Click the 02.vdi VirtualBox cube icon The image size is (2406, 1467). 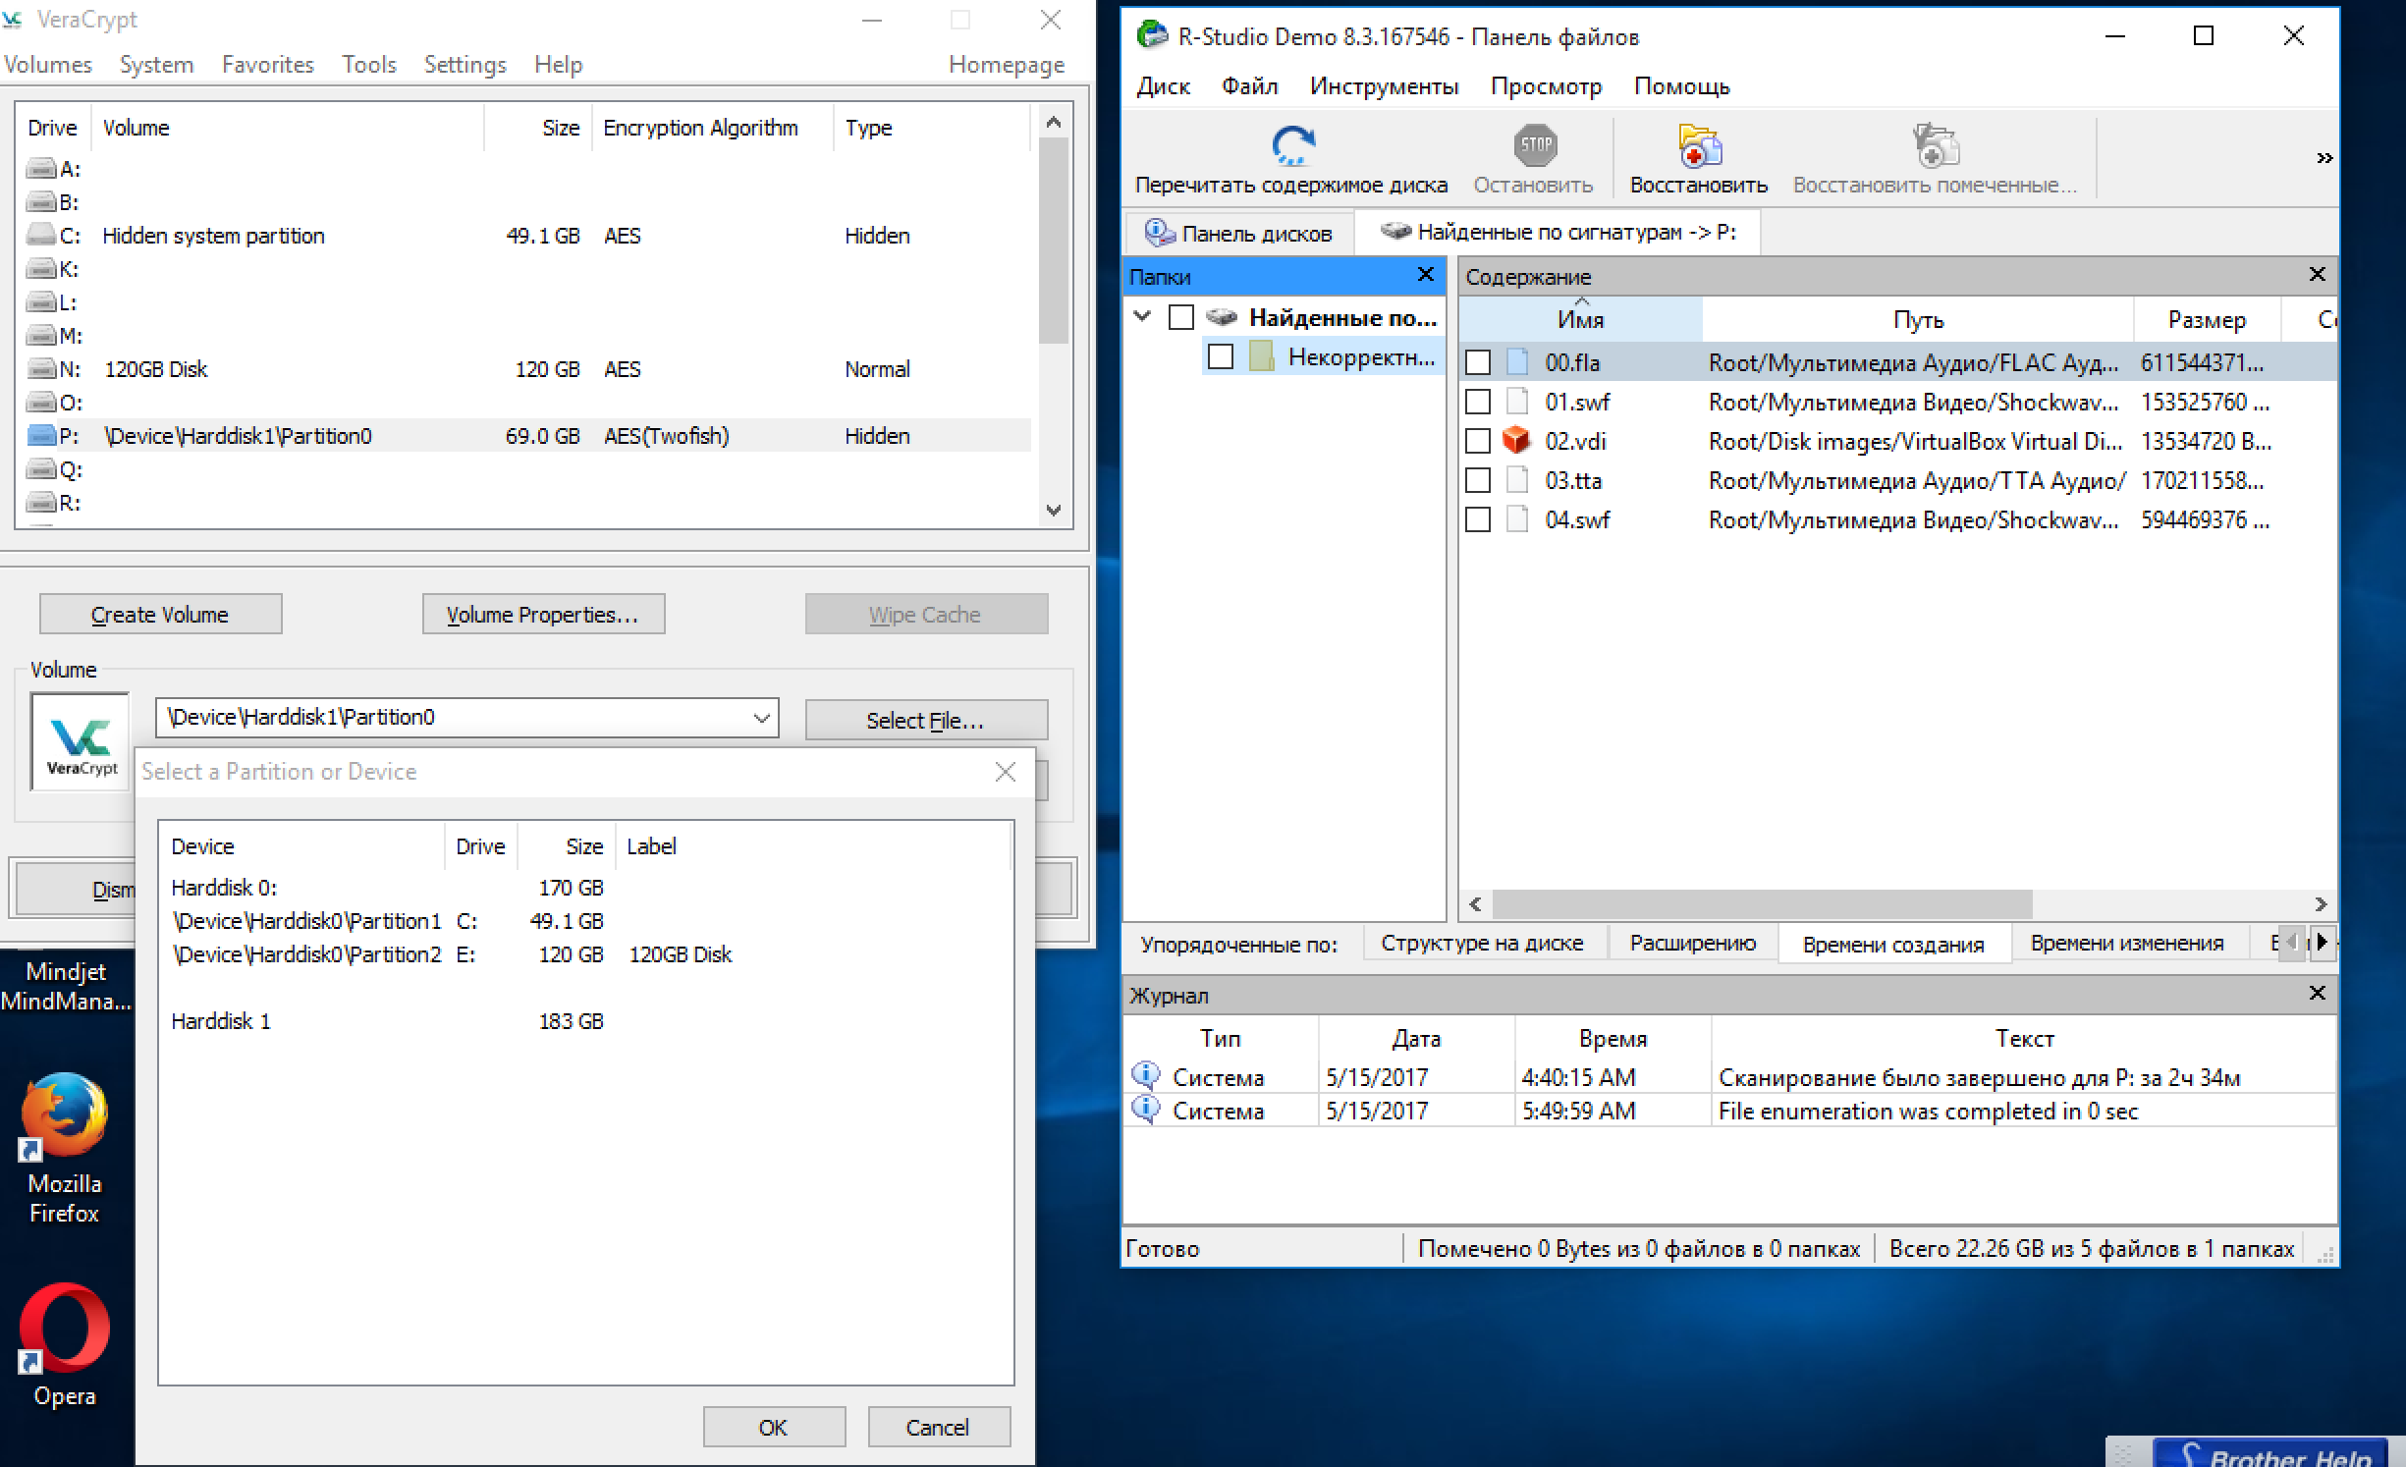tap(1517, 441)
